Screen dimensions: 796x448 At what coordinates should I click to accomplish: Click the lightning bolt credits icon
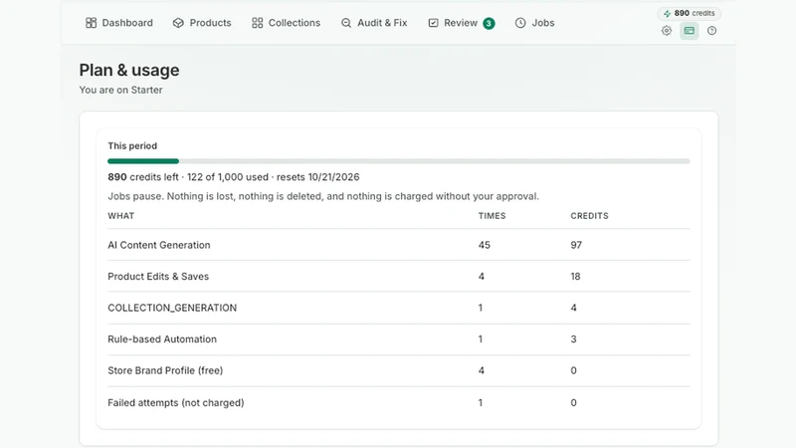click(667, 14)
